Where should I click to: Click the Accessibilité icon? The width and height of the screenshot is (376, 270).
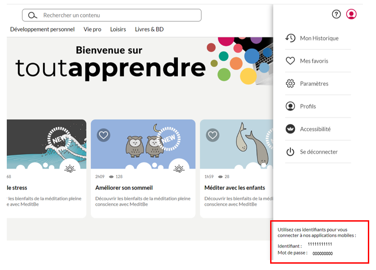pos(290,129)
